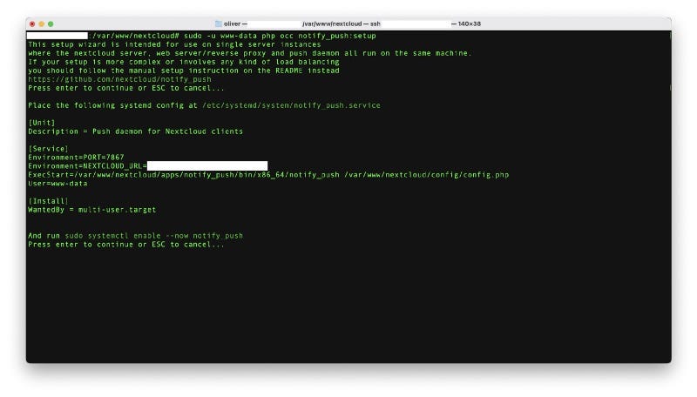Click the ExecStart line with notify_push binary path
697x397 pixels.
click(x=268, y=175)
